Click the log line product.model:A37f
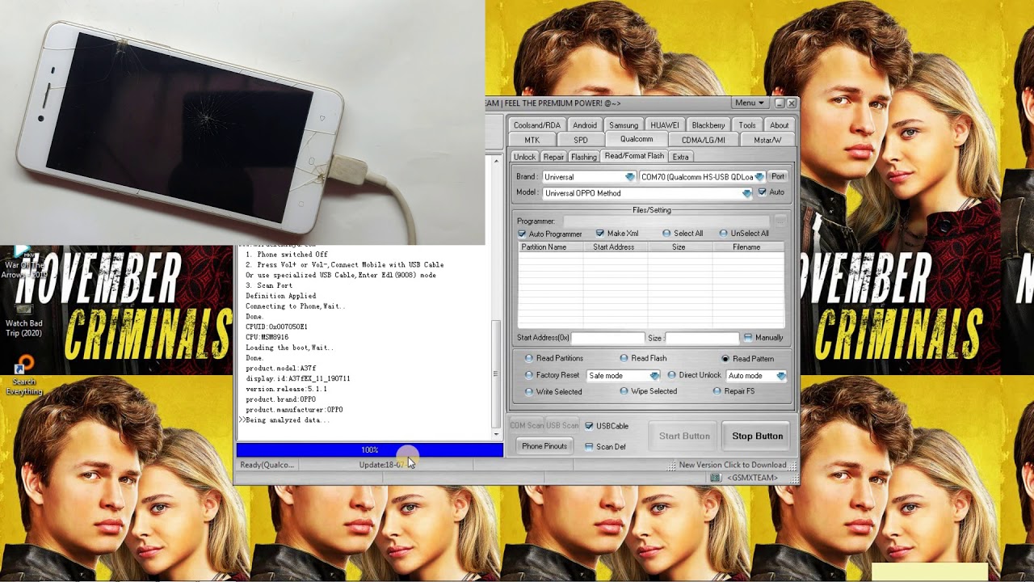Viewport: 1034px width, 582px height. click(x=281, y=369)
